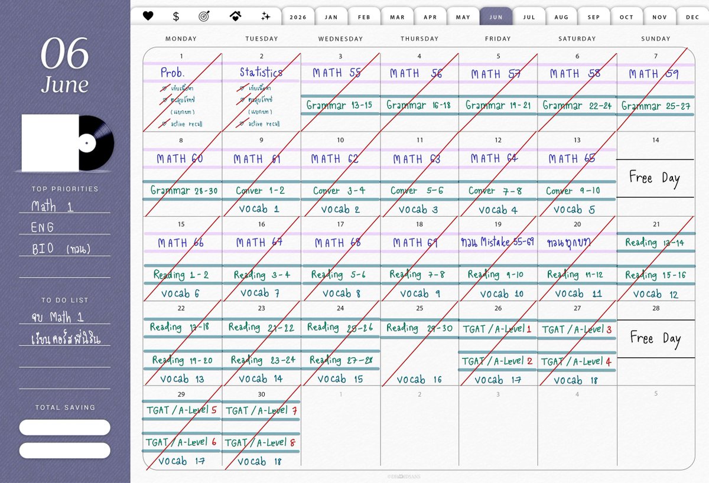Toggle the first heart bullet under Statistics
Screen dimensions: 709x483
[x=243, y=88]
